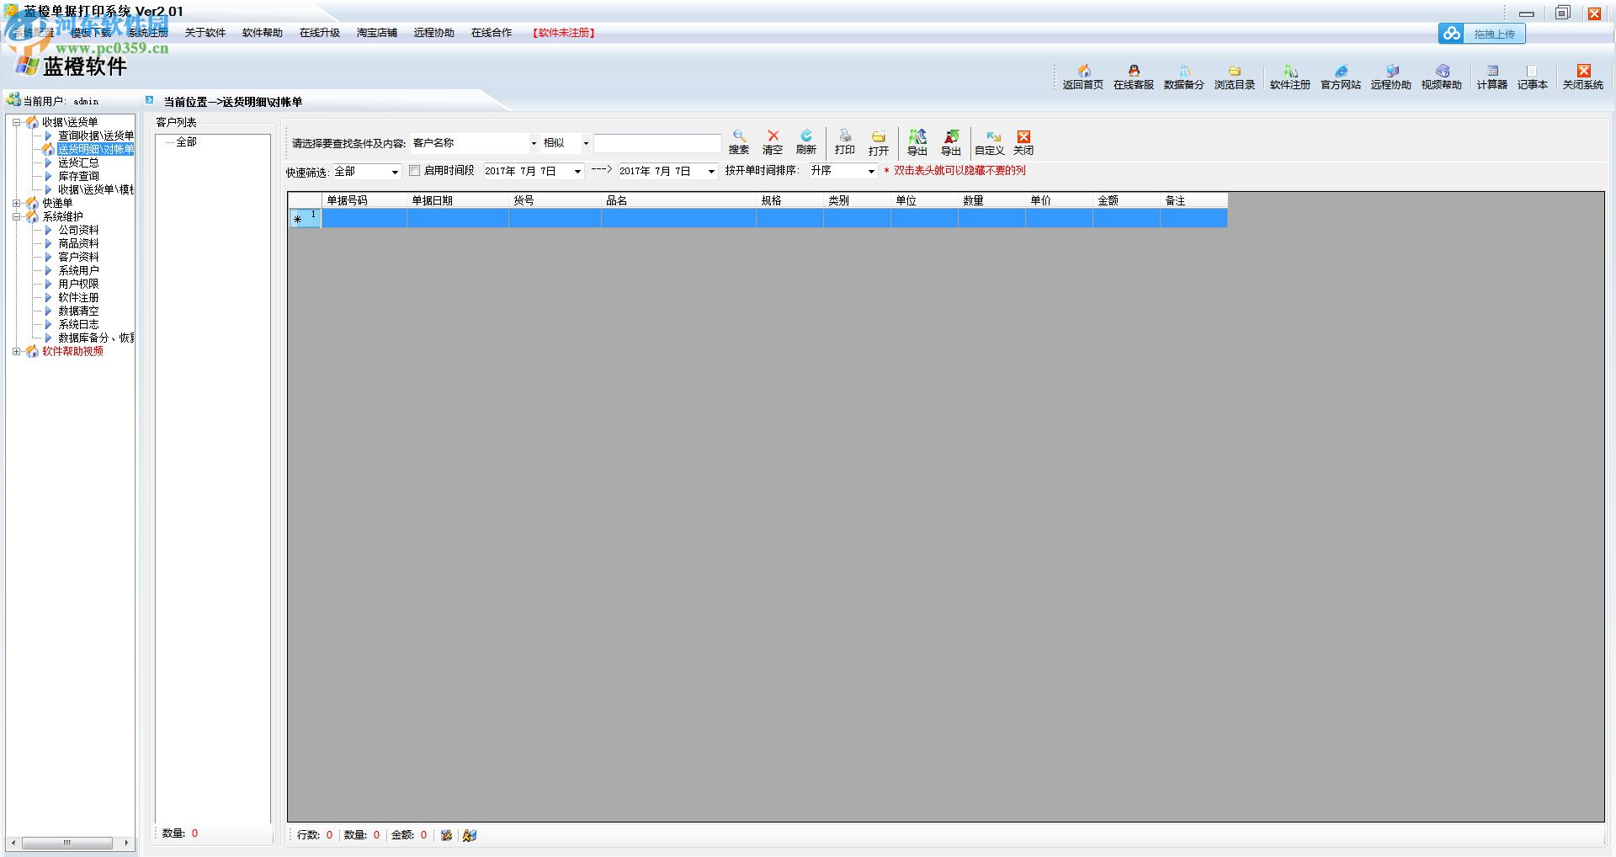Open the 软件帮助 menu

pyautogui.click(x=263, y=33)
